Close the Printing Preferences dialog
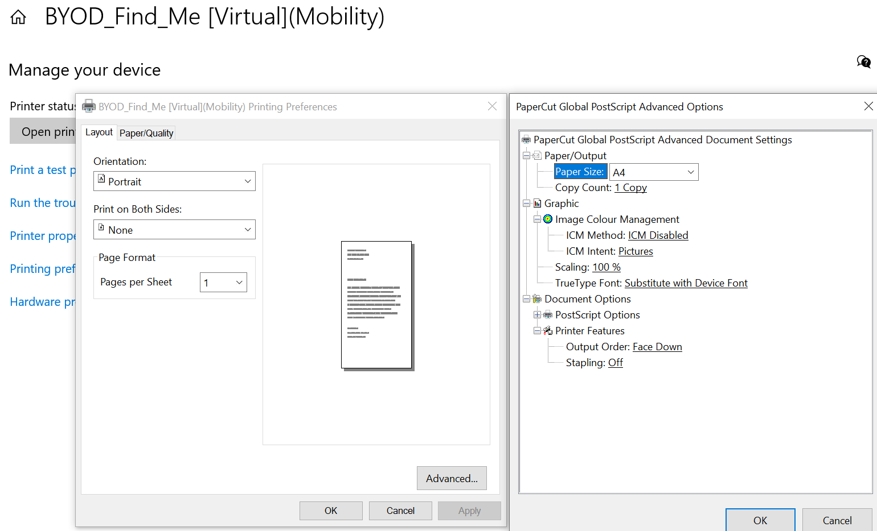Viewport: 877px width, 531px height. click(x=493, y=106)
